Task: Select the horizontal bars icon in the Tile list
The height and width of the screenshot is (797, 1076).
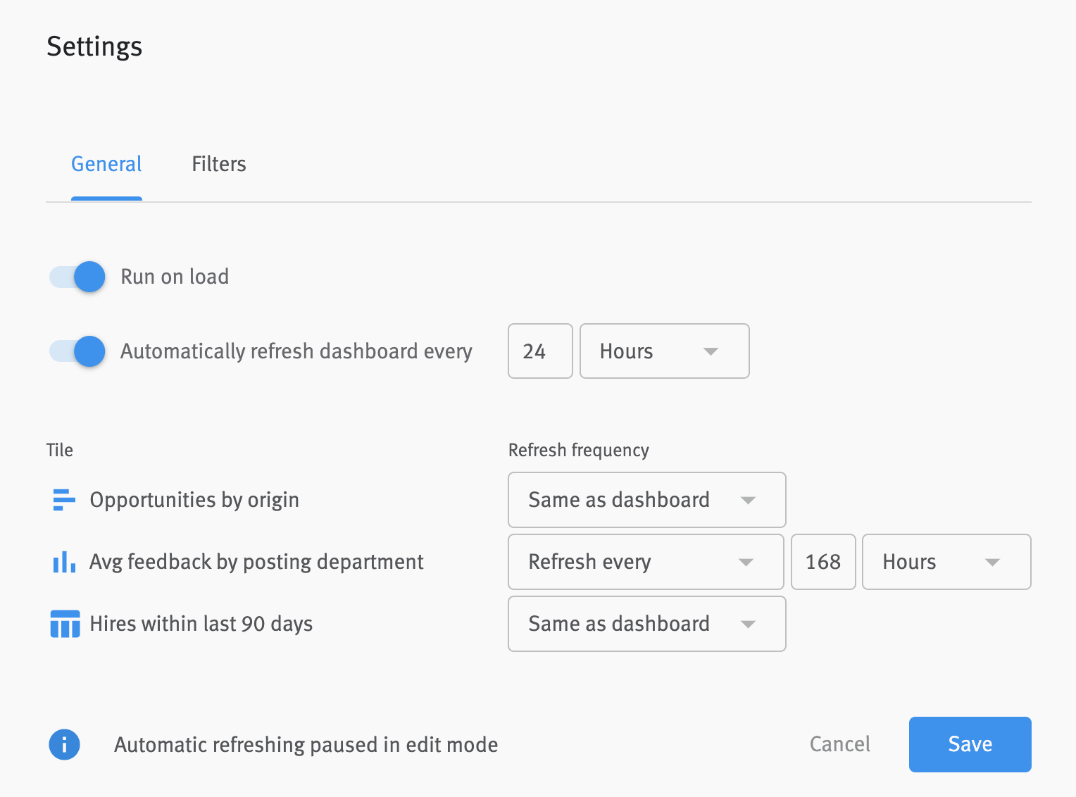Action: [64, 500]
